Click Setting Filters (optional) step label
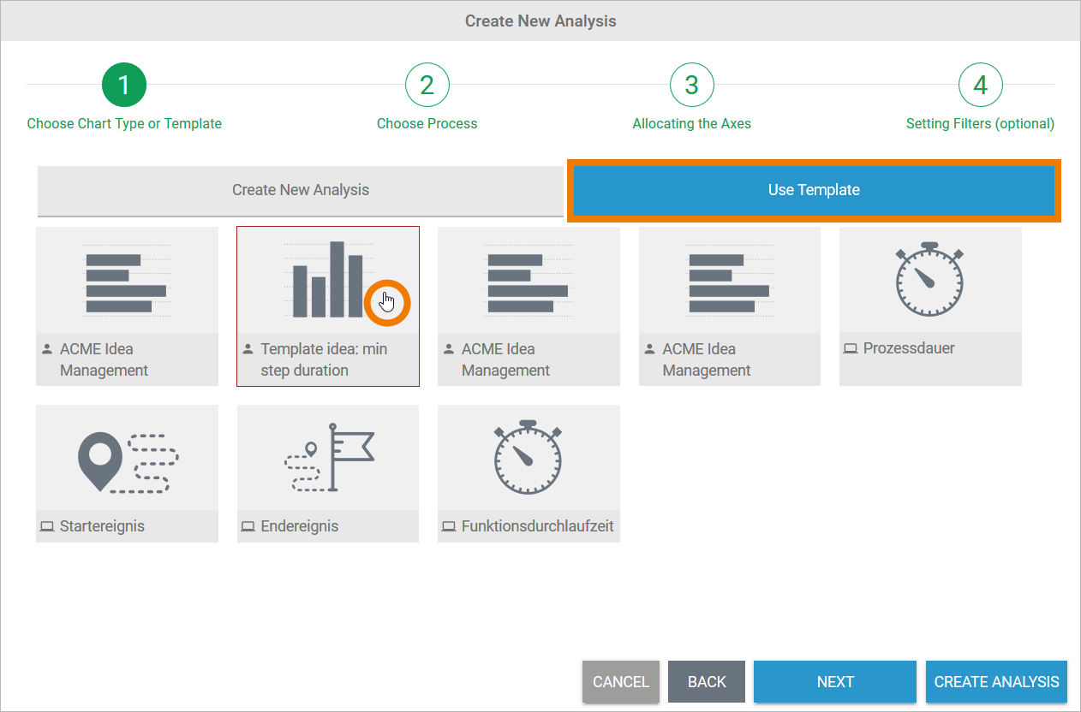The height and width of the screenshot is (712, 1081). pyautogui.click(x=980, y=123)
